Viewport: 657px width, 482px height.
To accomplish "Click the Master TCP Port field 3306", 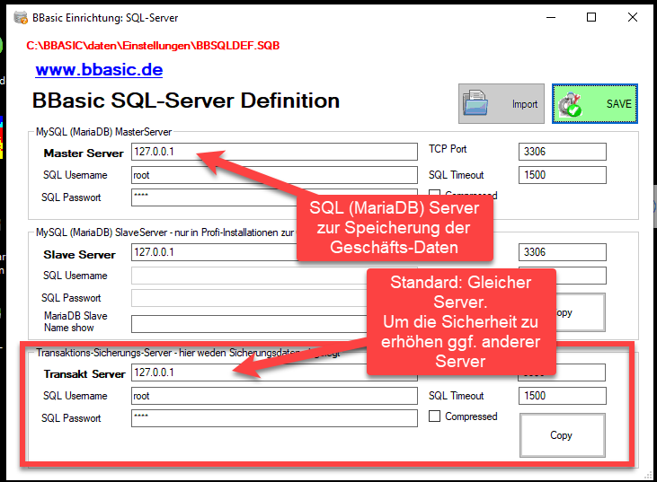I will 563,152.
